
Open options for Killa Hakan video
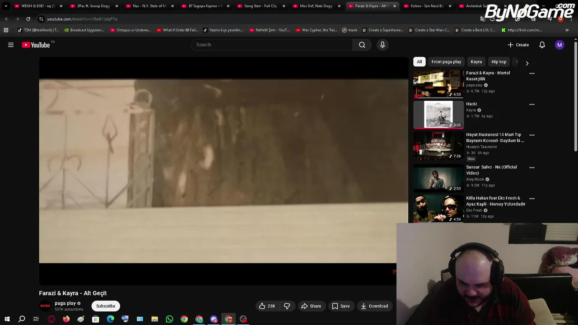[x=531, y=199]
